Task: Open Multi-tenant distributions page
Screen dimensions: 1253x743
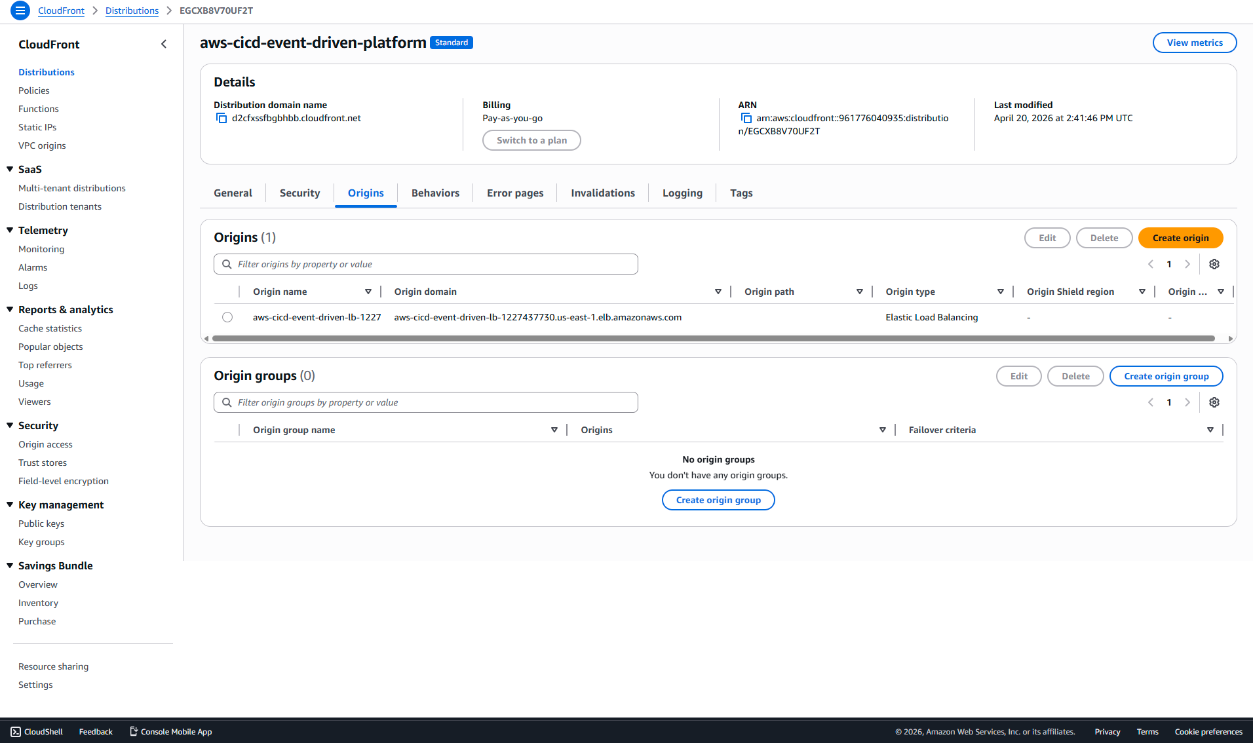Action: pyautogui.click(x=72, y=188)
